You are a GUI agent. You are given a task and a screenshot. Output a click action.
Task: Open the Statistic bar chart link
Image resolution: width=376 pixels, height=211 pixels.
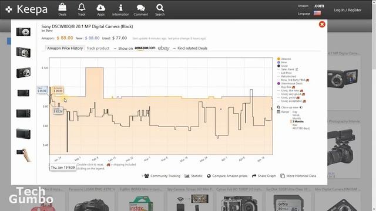click(x=193, y=176)
